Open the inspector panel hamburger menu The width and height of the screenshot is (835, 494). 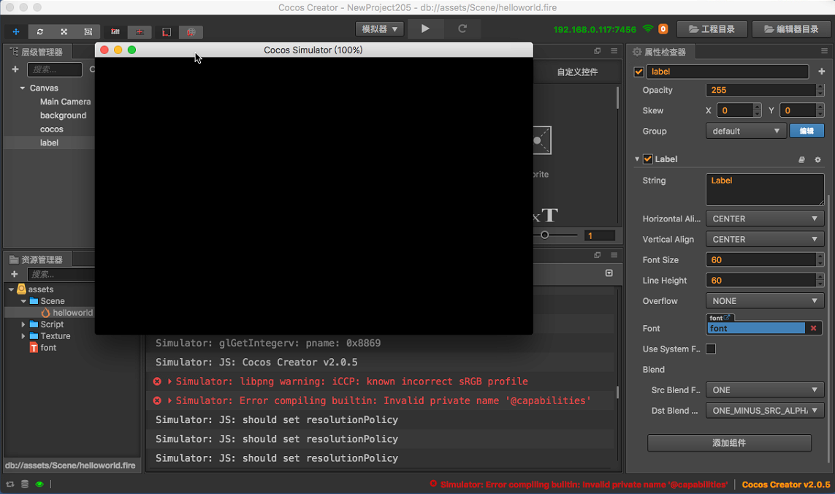click(x=824, y=51)
